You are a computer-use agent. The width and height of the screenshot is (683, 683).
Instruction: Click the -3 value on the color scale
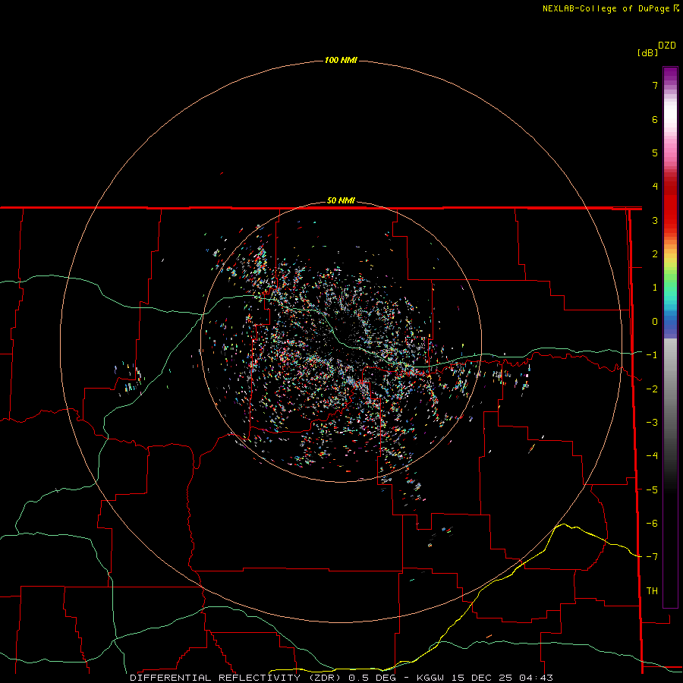tap(652, 423)
